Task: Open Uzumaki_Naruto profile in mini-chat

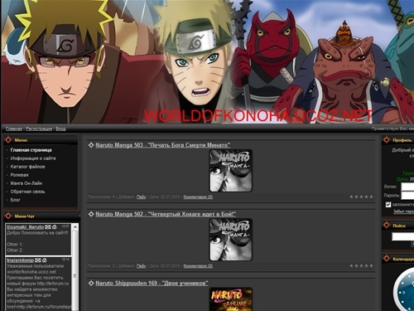Action: [x=26, y=227]
